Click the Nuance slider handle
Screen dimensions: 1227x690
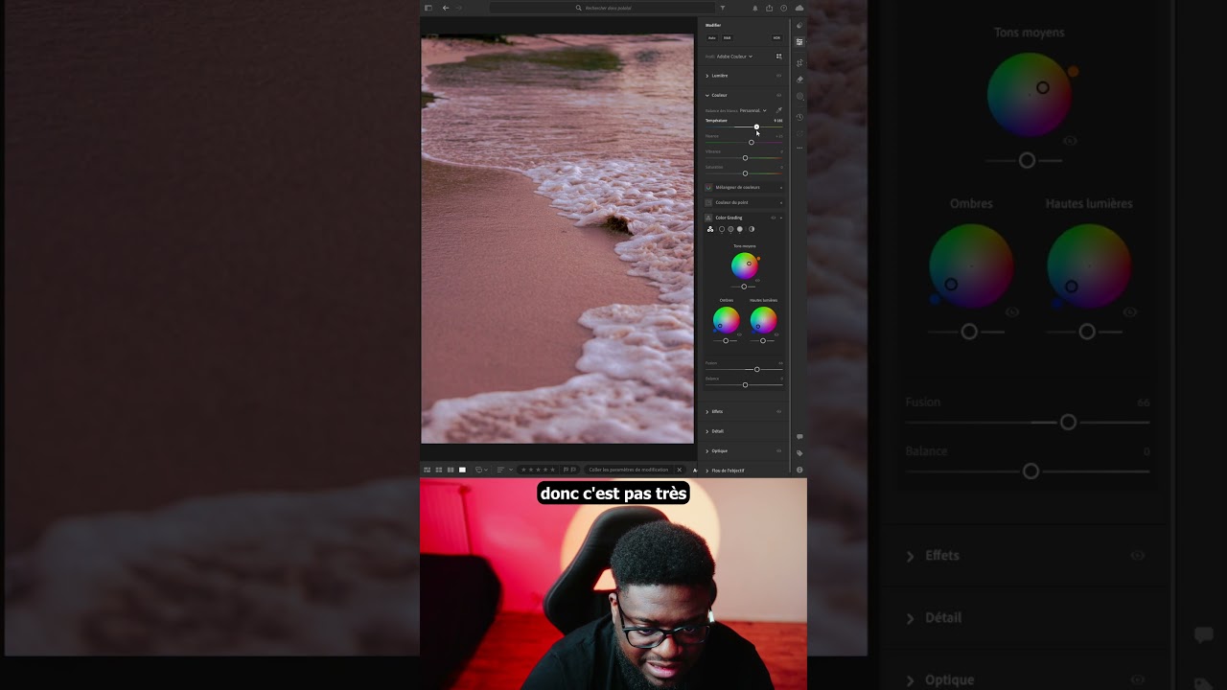[x=752, y=142]
